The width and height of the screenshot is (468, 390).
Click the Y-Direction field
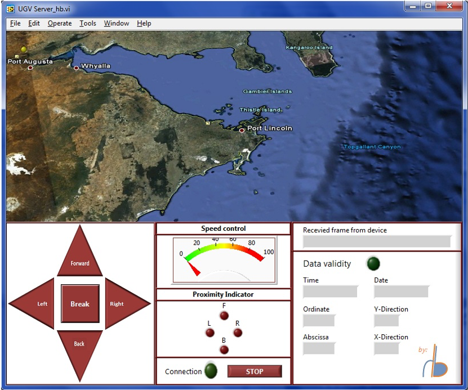tap(386, 321)
